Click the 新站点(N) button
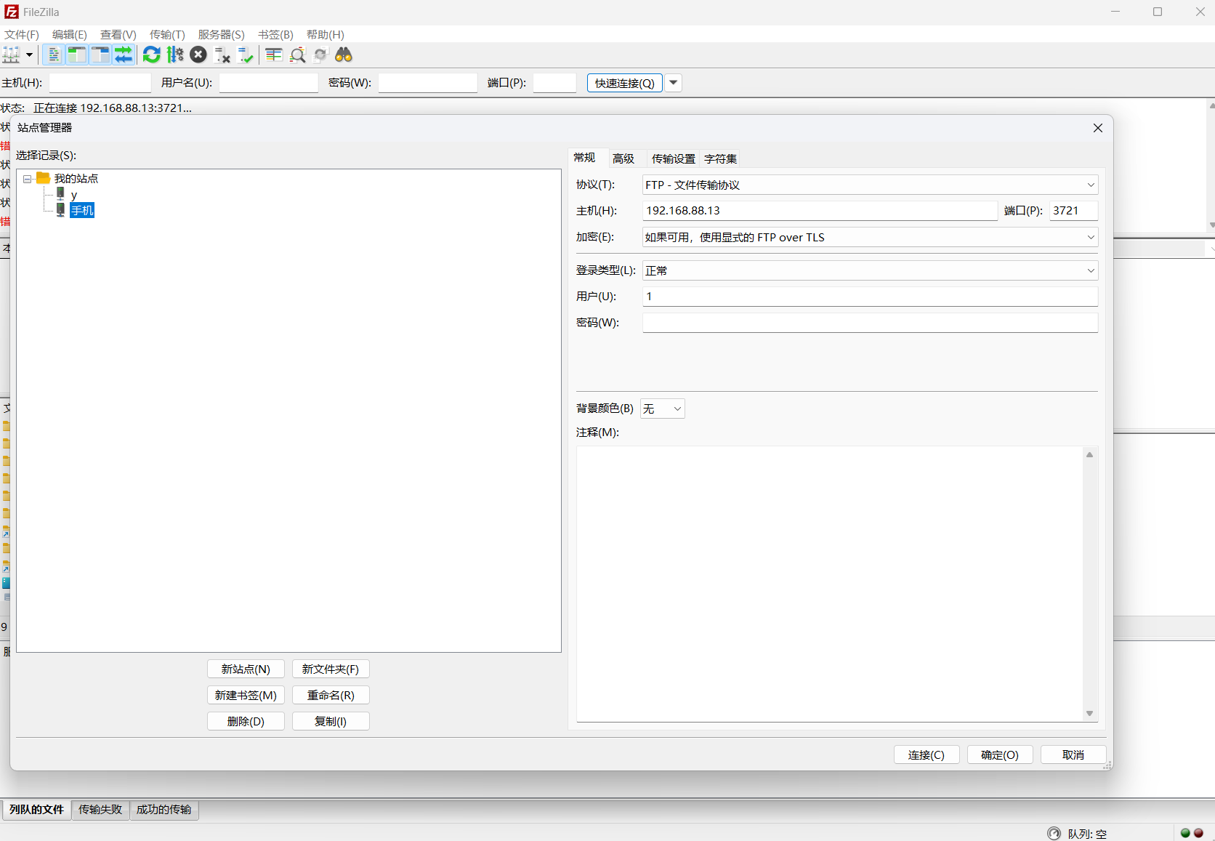The image size is (1215, 841). coord(246,669)
